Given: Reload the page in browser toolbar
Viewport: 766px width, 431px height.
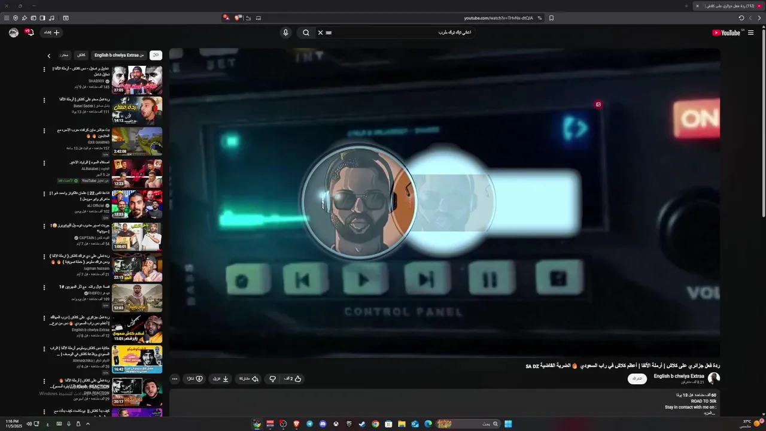Looking at the screenshot, I should [741, 18].
